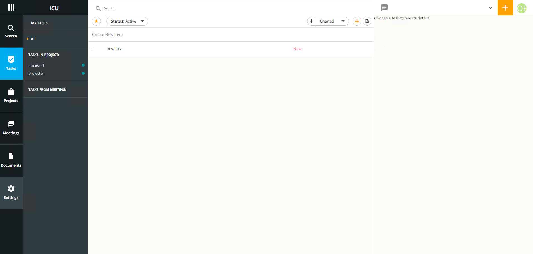Click the TASKS FROM MEETING heading

47,90
